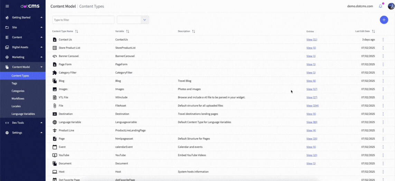This screenshot has width=395, height=181.
Task: Open the notifications bell
Action: point(380,6)
